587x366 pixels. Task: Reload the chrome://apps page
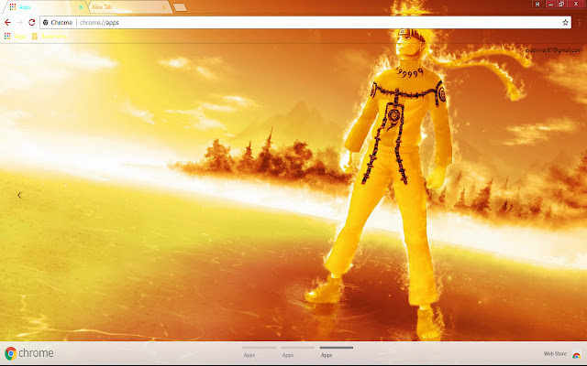[x=32, y=22]
